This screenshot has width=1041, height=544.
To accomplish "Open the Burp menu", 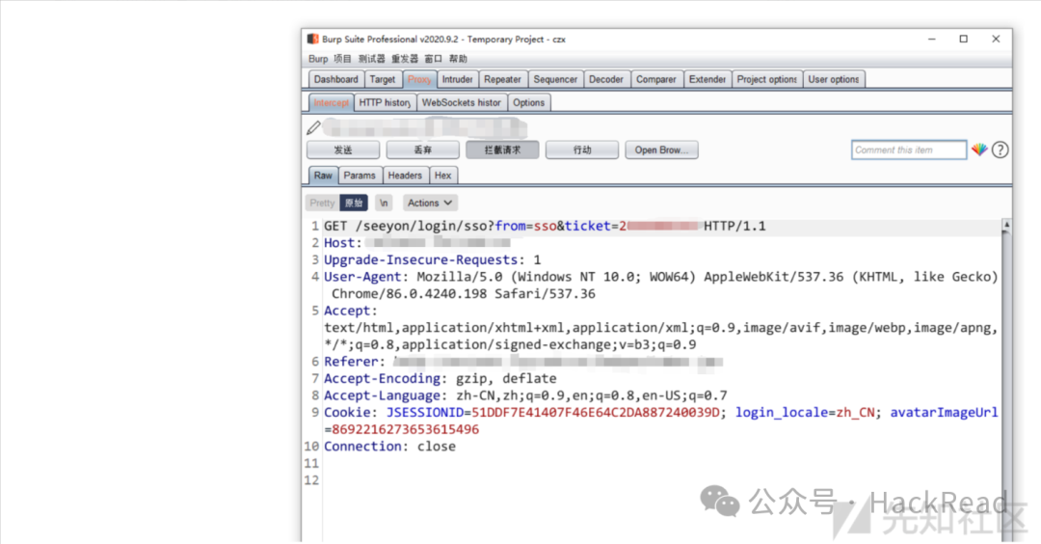I will coord(318,59).
